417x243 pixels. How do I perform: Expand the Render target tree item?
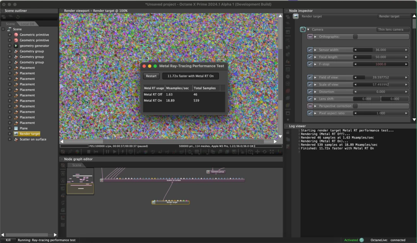pyautogui.click(x=10, y=134)
